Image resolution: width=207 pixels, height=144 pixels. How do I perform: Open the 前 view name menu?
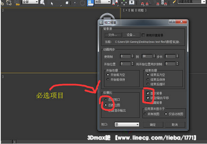tap(132, 10)
